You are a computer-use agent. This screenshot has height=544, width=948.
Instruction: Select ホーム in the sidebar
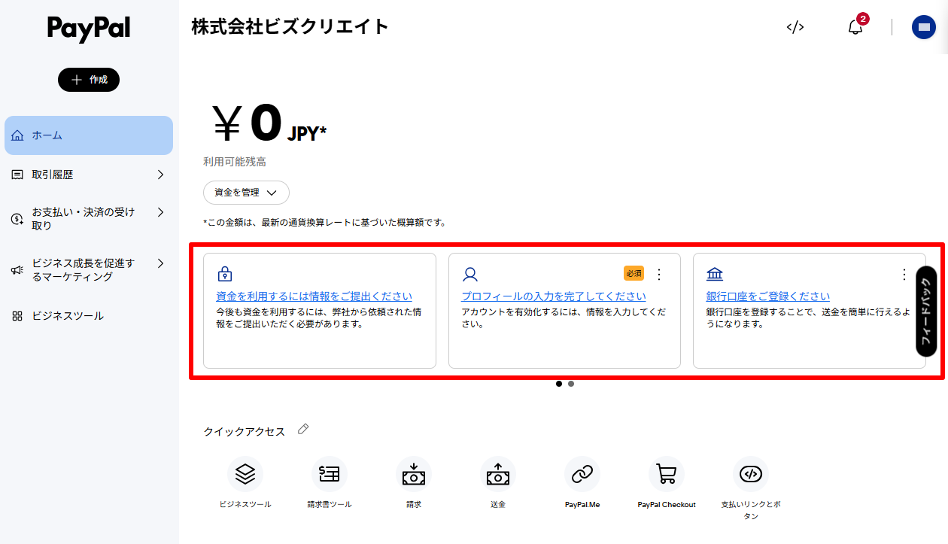click(89, 135)
